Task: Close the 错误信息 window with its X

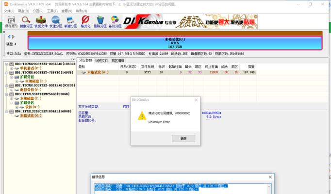Action: tap(270, 177)
